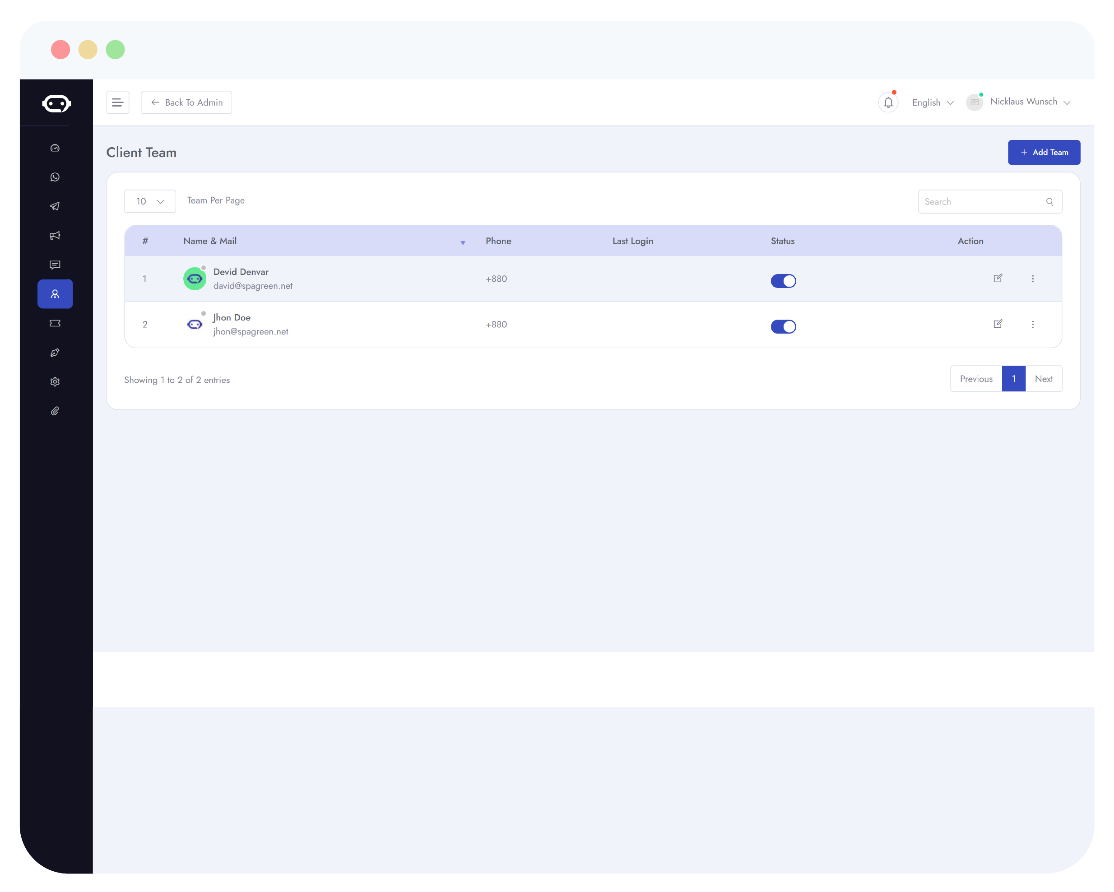
Task: Click into the Search input field
Action: [982, 201]
